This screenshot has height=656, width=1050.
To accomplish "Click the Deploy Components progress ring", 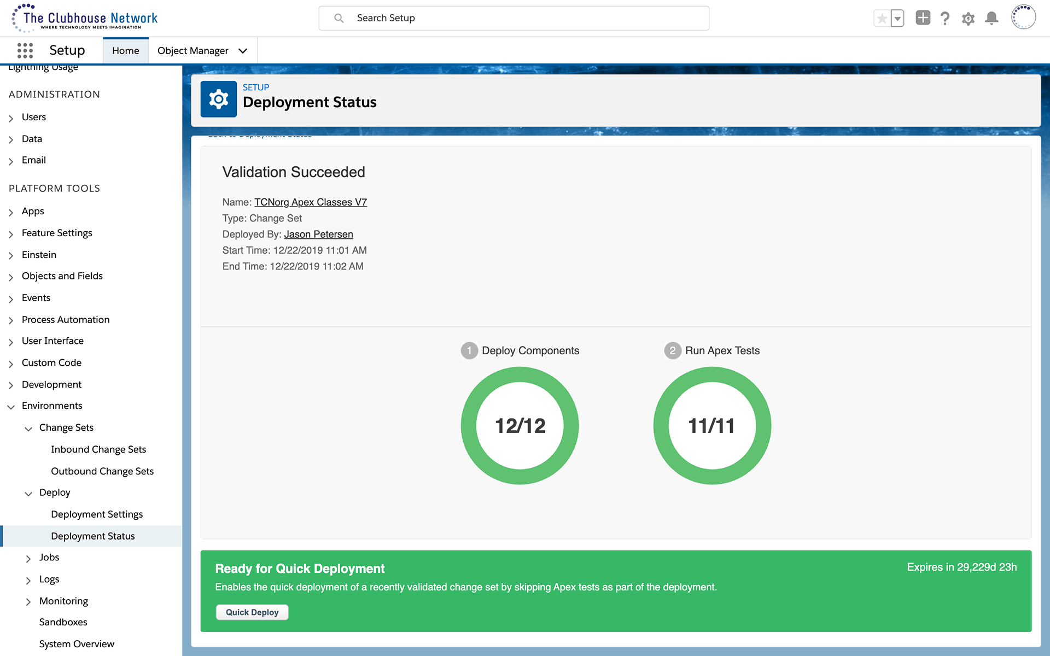I will pos(520,425).
